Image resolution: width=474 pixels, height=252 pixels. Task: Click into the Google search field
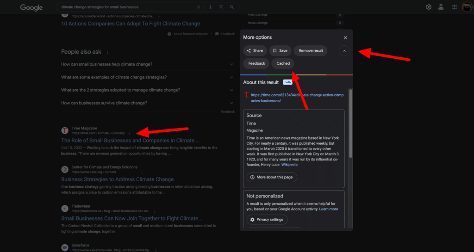pos(127,7)
